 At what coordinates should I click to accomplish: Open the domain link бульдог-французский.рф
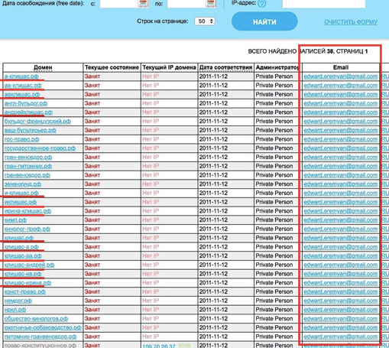pos(37,121)
